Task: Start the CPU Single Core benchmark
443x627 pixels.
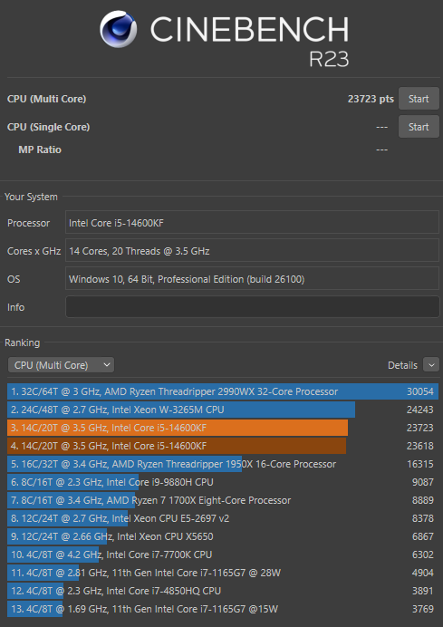Action: [419, 127]
